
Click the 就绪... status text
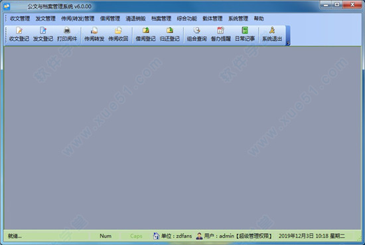[x=15, y=236]
